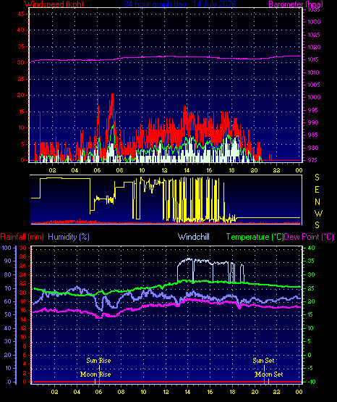Select the 90 value on the humidity axis
The width and height of the screenshot is (337, 402).
(x=8, y=261)
